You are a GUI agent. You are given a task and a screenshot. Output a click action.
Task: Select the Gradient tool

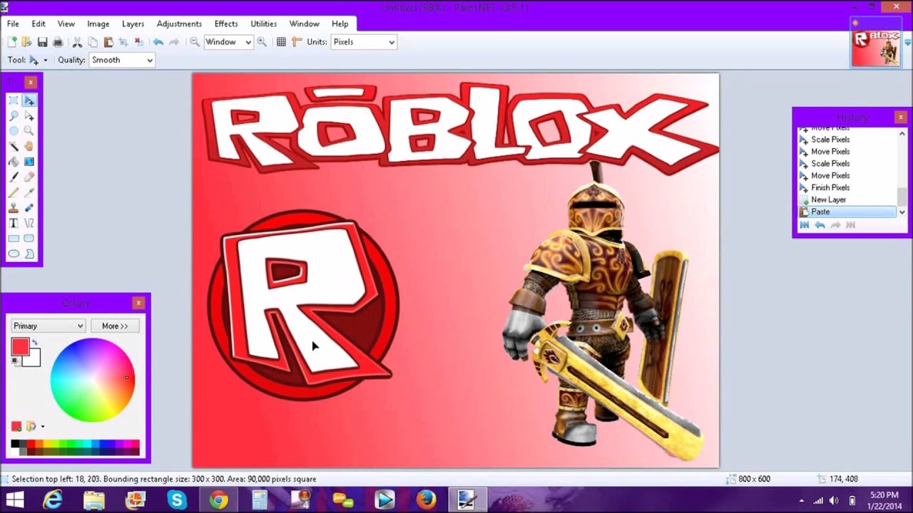29,162
